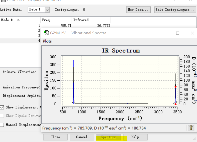Viewport: 197px width, 142px height.
Task: Click the New Data button
Action: click(138, 10)
